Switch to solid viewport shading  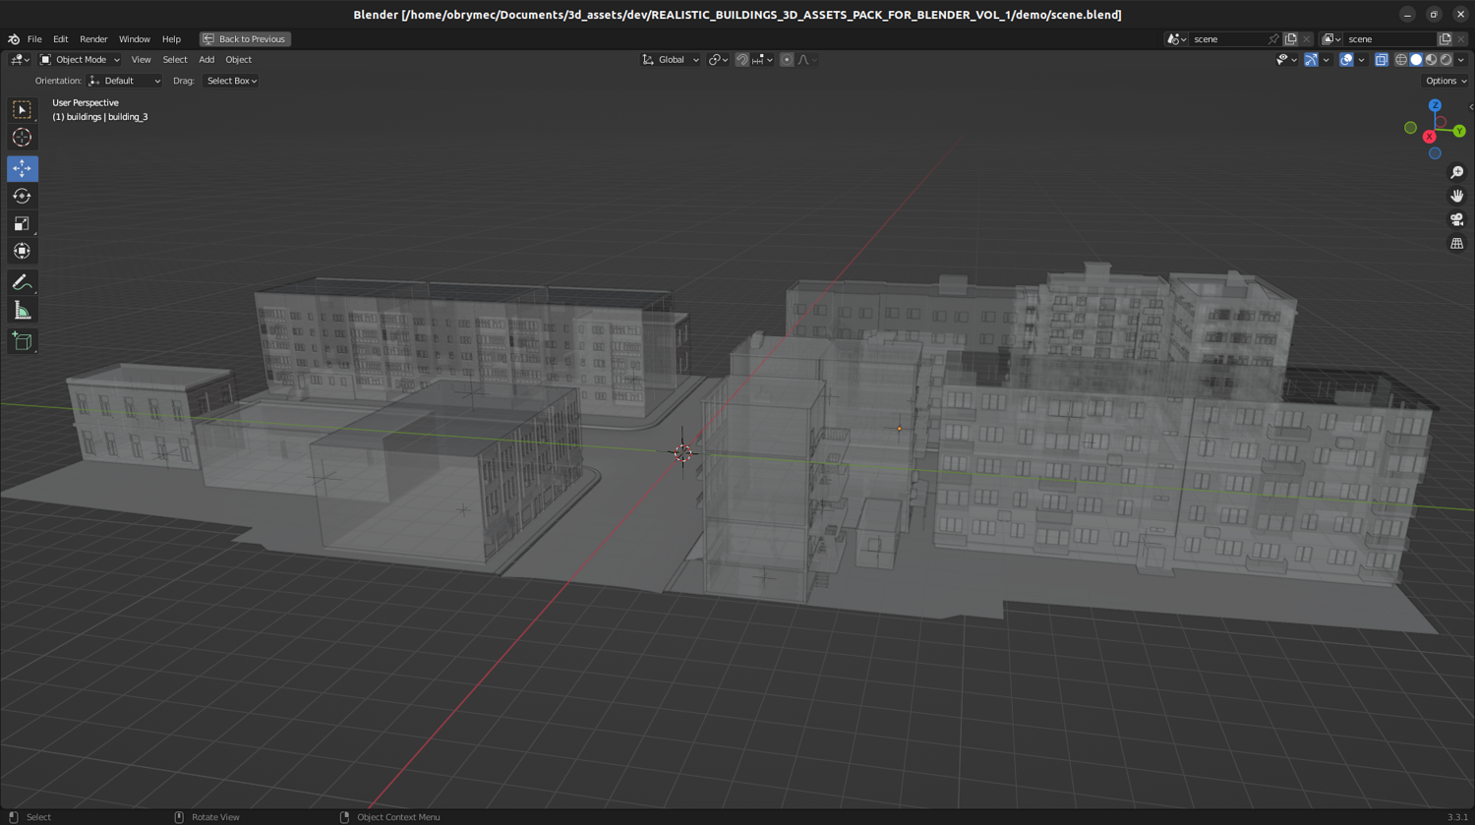pyautogui.click(x=1416, y=60)
